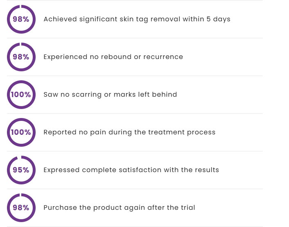Click the 98% ring next to no rebound
Image resolution: width=289 pixels, height=227 pixels.
point(21,57)
